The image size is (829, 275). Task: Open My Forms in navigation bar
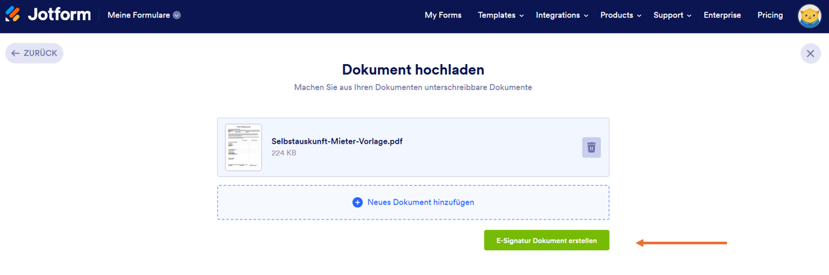443,15
